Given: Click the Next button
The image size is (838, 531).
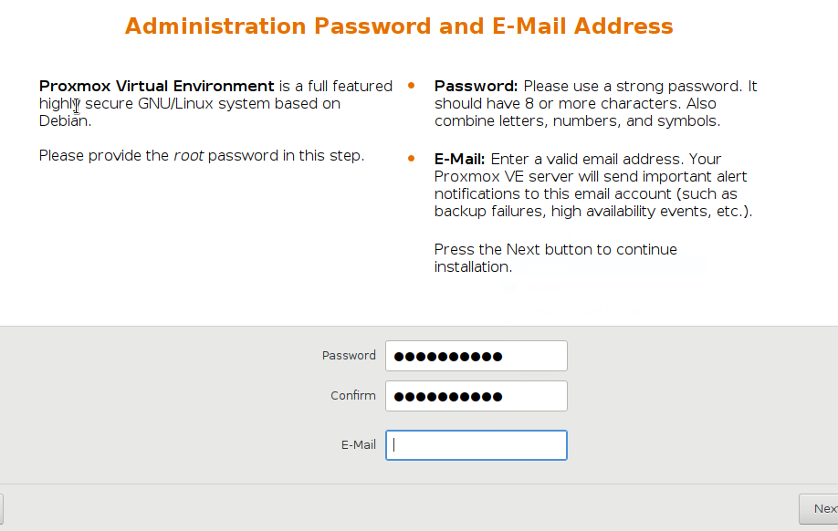Looking at the screenshot, I should point(818,509).
